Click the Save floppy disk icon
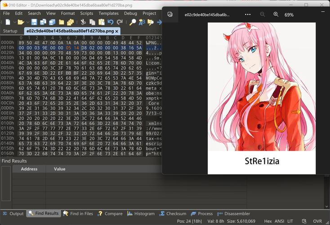 pos(34,22)
